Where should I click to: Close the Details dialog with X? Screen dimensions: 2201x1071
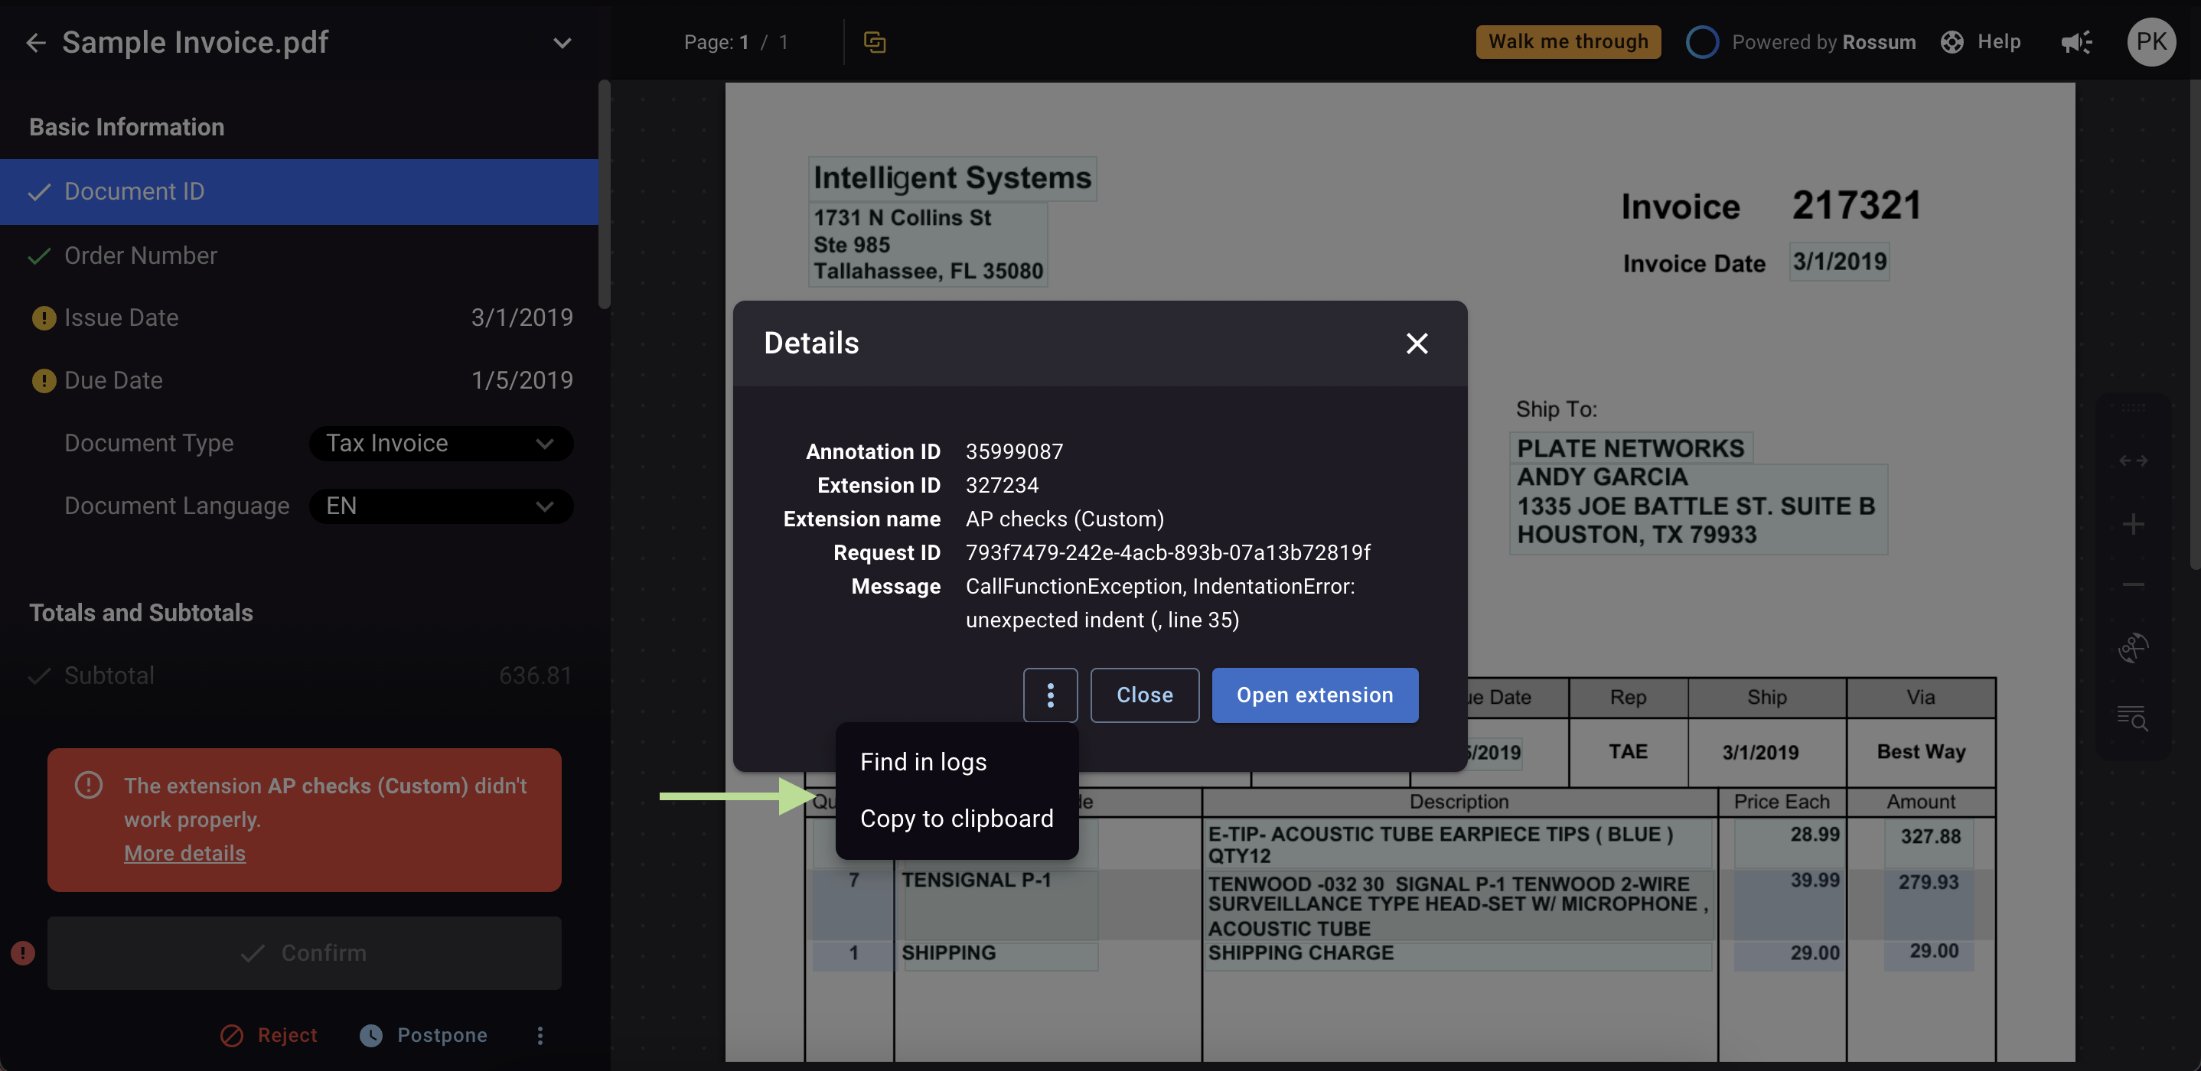pyautogui.click(x=1417, y=343)
